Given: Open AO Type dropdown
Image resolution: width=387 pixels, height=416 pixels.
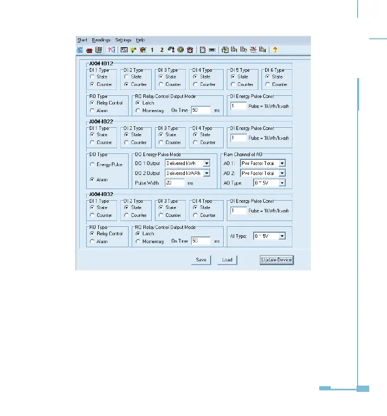Looking at the screenshot, I should (282, 183).
